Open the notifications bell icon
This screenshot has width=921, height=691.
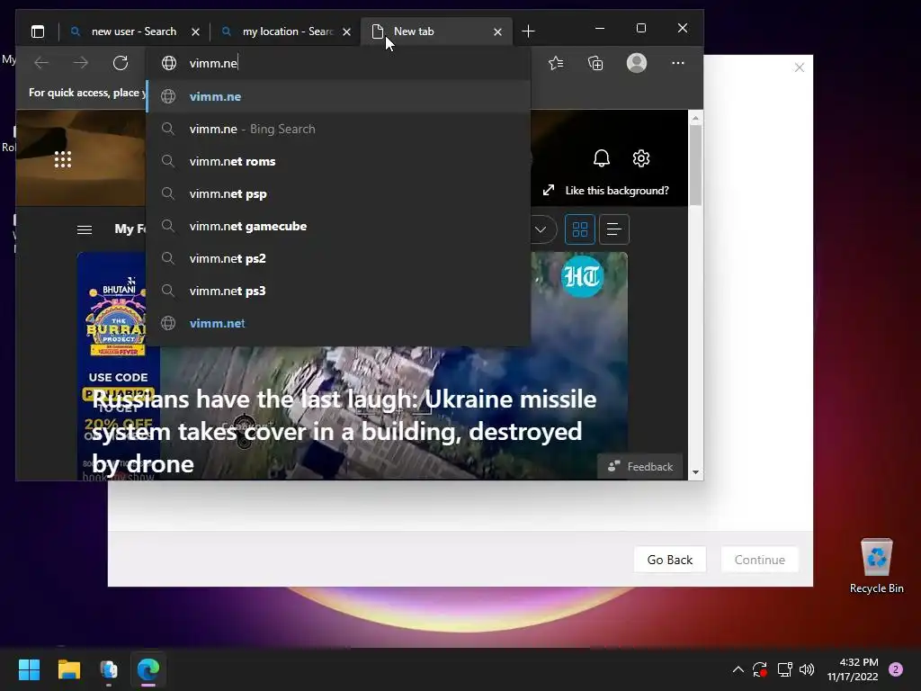[602, 158]
